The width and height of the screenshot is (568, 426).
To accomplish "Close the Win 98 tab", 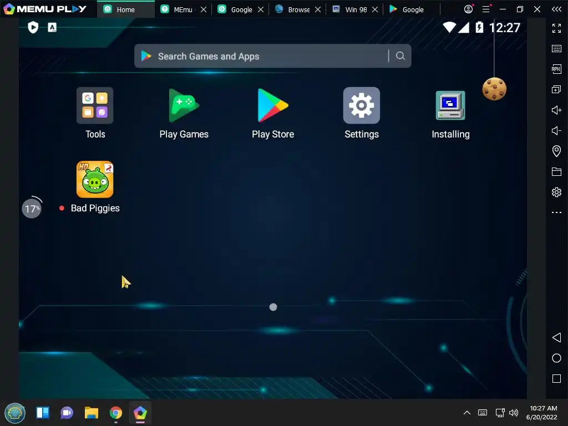I will click(x=375, y=9).
